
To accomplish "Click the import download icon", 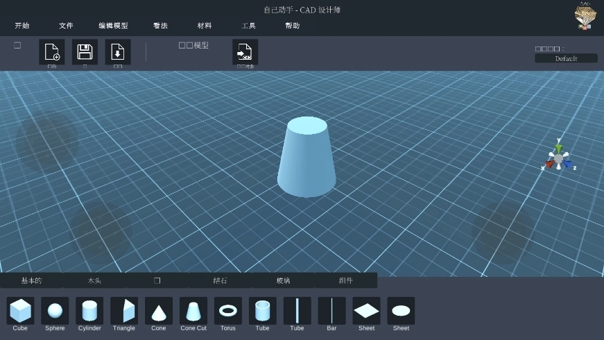I will click(118, 52).
